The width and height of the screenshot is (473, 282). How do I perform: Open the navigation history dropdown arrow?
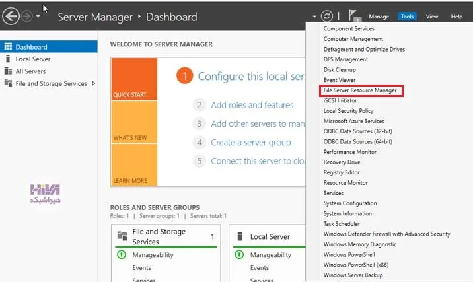point(38,16)
